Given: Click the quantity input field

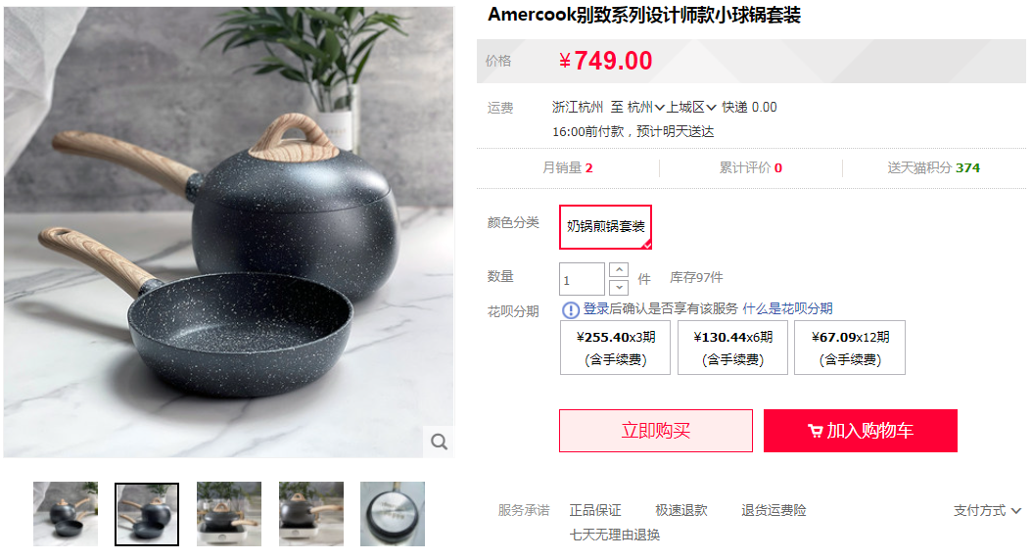Looking at the screenshot, I should coord(582,279).
